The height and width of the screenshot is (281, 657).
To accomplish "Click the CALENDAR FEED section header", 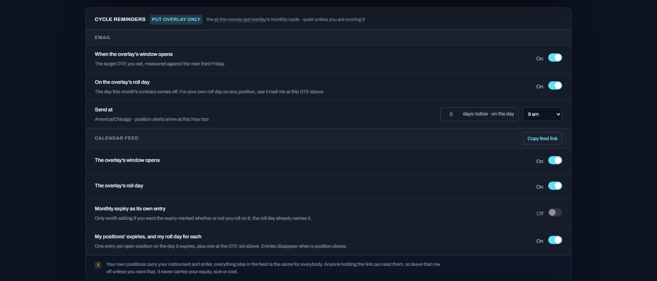I will point(117,138).
